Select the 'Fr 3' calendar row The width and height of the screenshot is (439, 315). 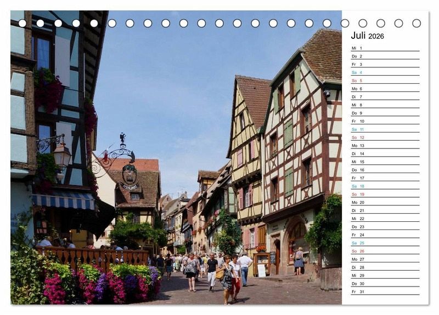[385, 64]
